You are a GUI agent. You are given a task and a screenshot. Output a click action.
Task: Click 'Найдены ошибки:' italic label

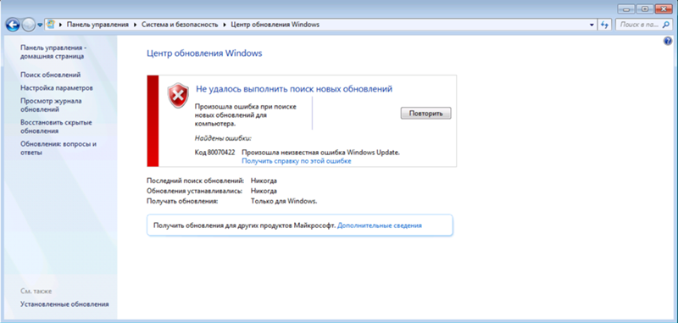223,138
